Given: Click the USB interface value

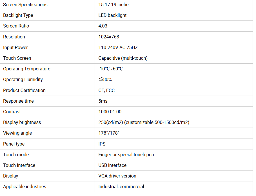Looking at the screenshot, I should pos(112,165).
